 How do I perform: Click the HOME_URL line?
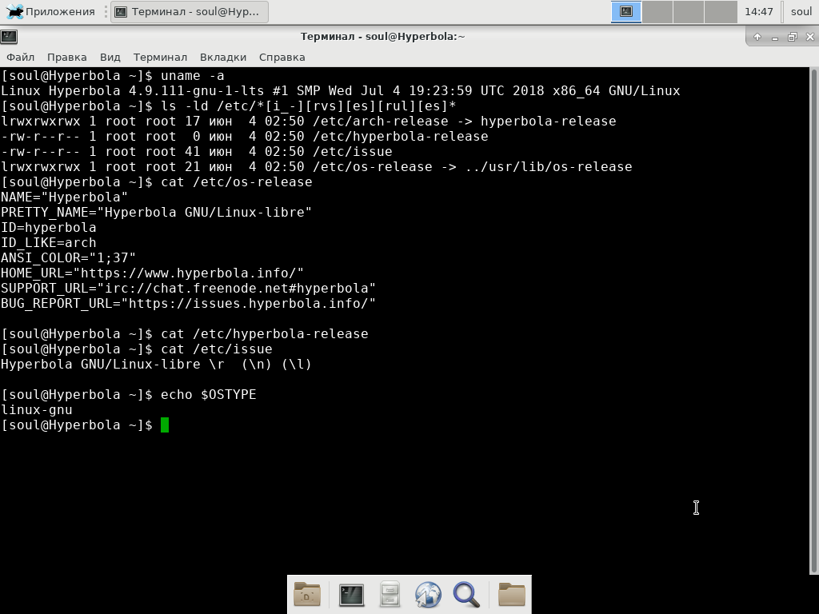(152, 273)
